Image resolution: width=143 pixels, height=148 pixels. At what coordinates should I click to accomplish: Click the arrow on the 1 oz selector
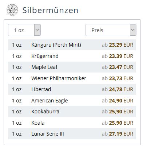coord(37,30)
